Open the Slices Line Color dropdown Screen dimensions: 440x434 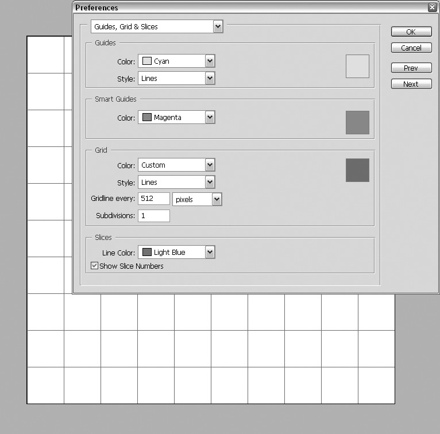click(x=176, y=252)
